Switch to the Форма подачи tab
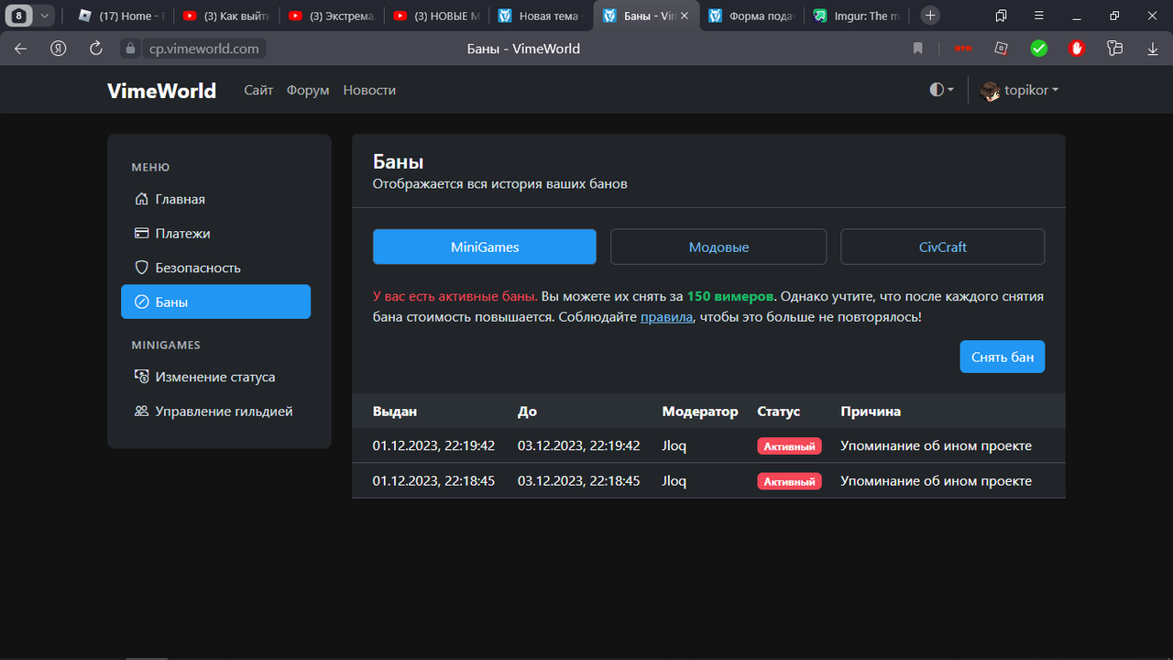Image resolution: width=1173 pixels, height=660 pixels. [x=752, y=16]
